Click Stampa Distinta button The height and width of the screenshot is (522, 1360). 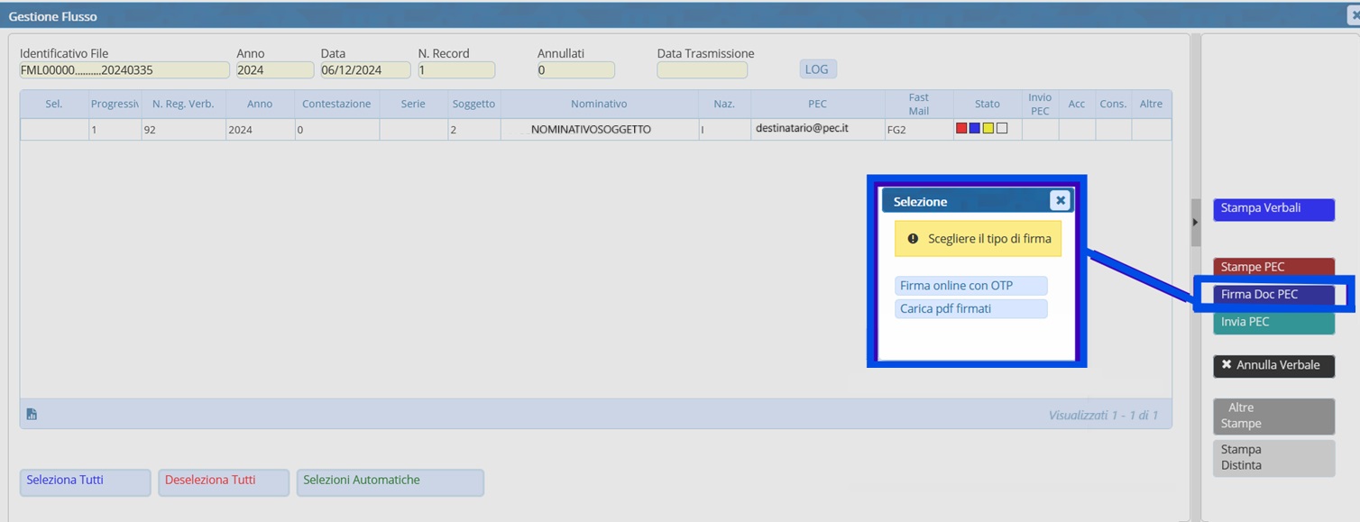tap(1273, 458)
